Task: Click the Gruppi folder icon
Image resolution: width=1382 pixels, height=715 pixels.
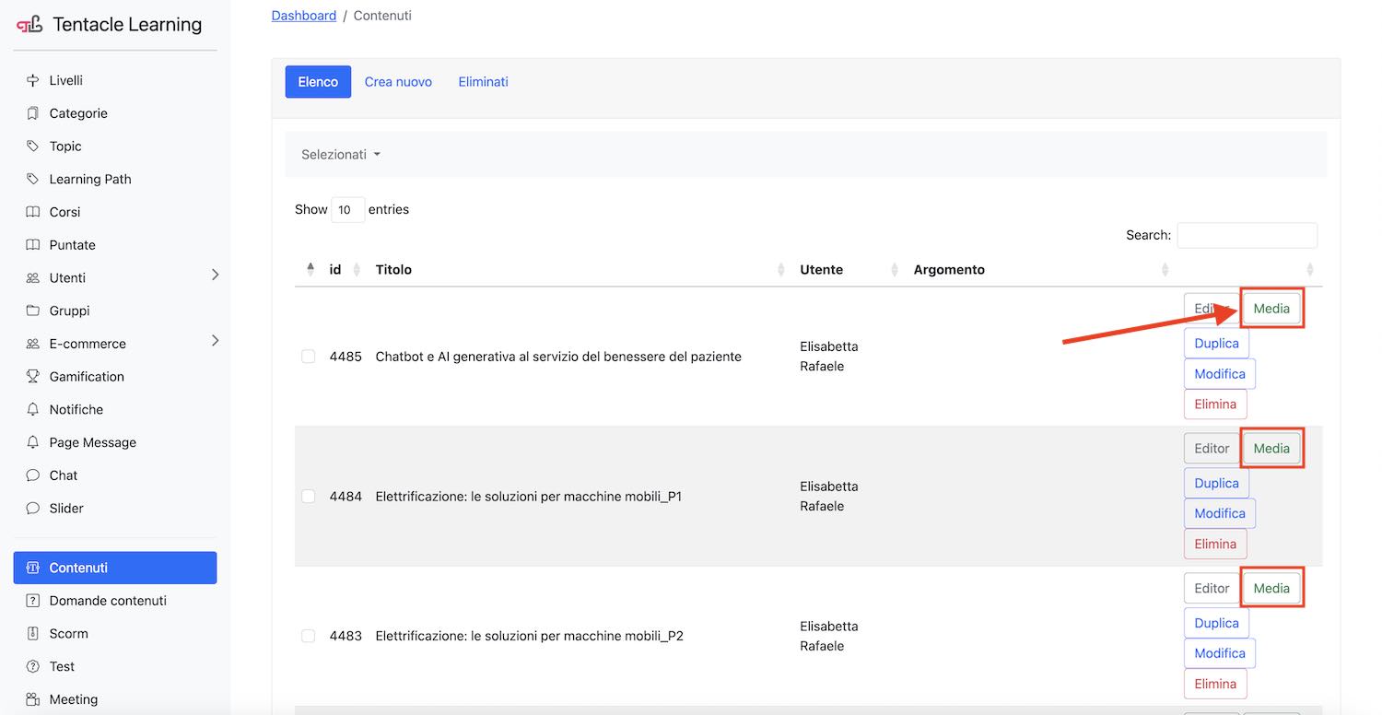Action: [x=33, y=311]
